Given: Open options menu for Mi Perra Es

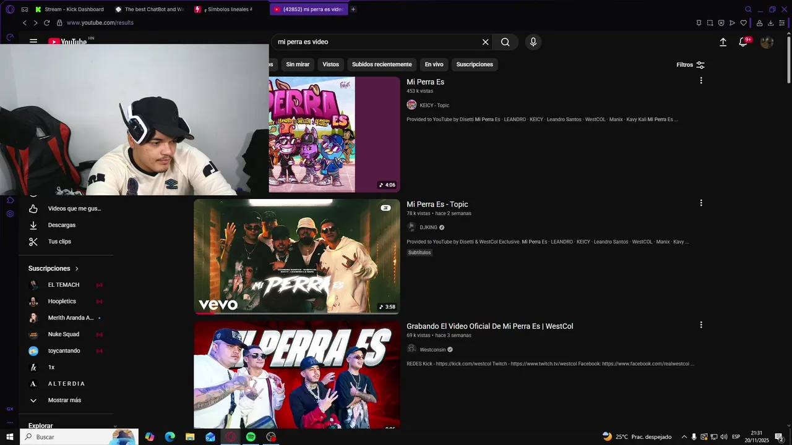Looking at the screenshot, I should (701, 80).
